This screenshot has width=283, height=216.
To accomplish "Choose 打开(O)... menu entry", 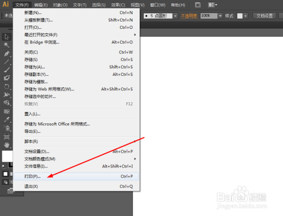I will (76, 27).
